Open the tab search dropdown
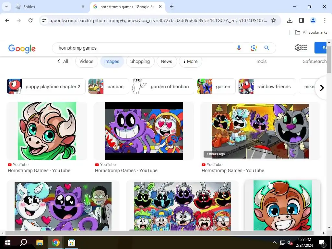332x249 pixels. click(x=6, y=6)
